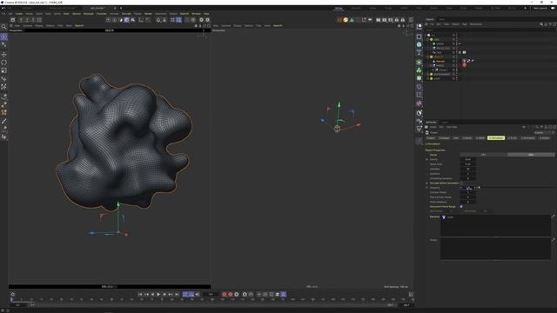The image size is (557, 313).
Task: Open the Render menu
Action: point(148,14)
